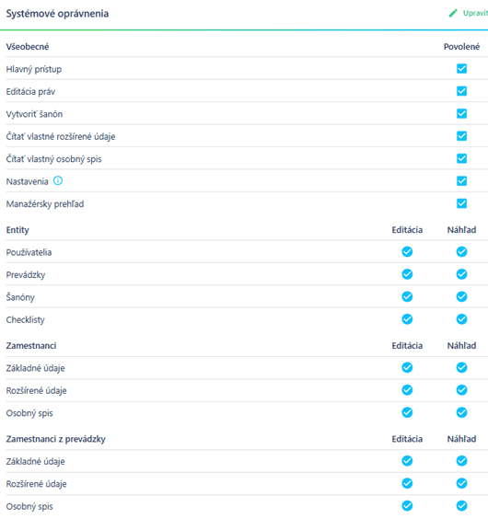This screenshot has width=488, height=519.
Task: Disable the Vytvoriť šanón checkbox
Action: point(461,113)
